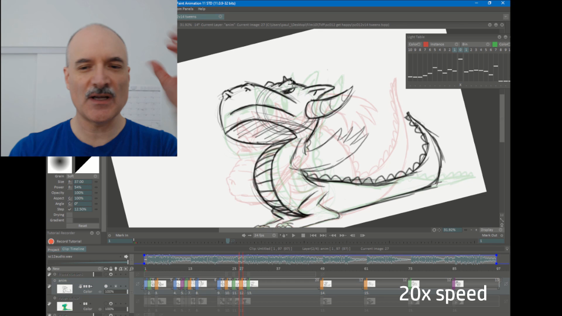The image size is (562, 316).
Task: Expand the framenumbers layer
Action: 55,274
